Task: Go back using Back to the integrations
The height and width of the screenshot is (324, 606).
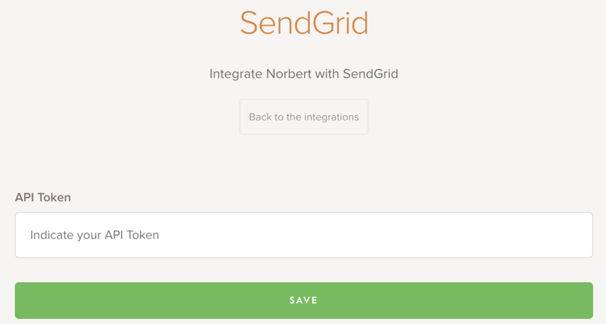Action: (303, 117)
